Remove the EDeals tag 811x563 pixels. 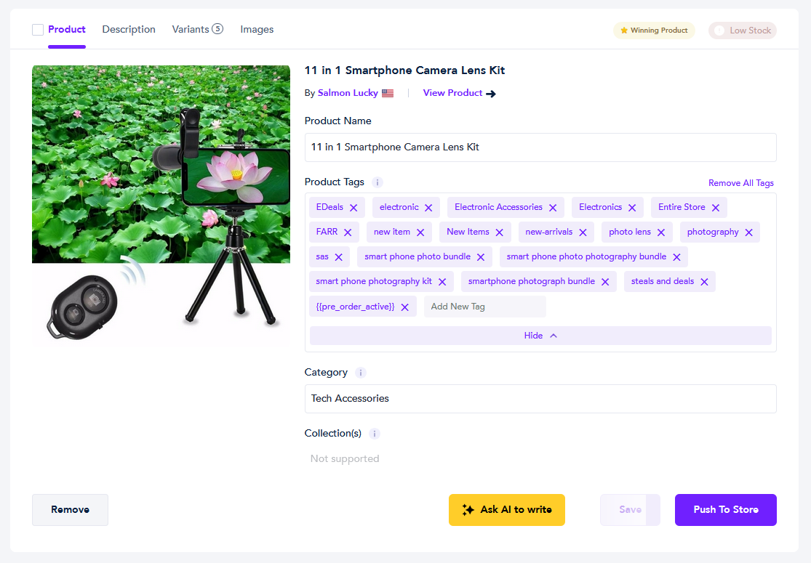point(353,208)
